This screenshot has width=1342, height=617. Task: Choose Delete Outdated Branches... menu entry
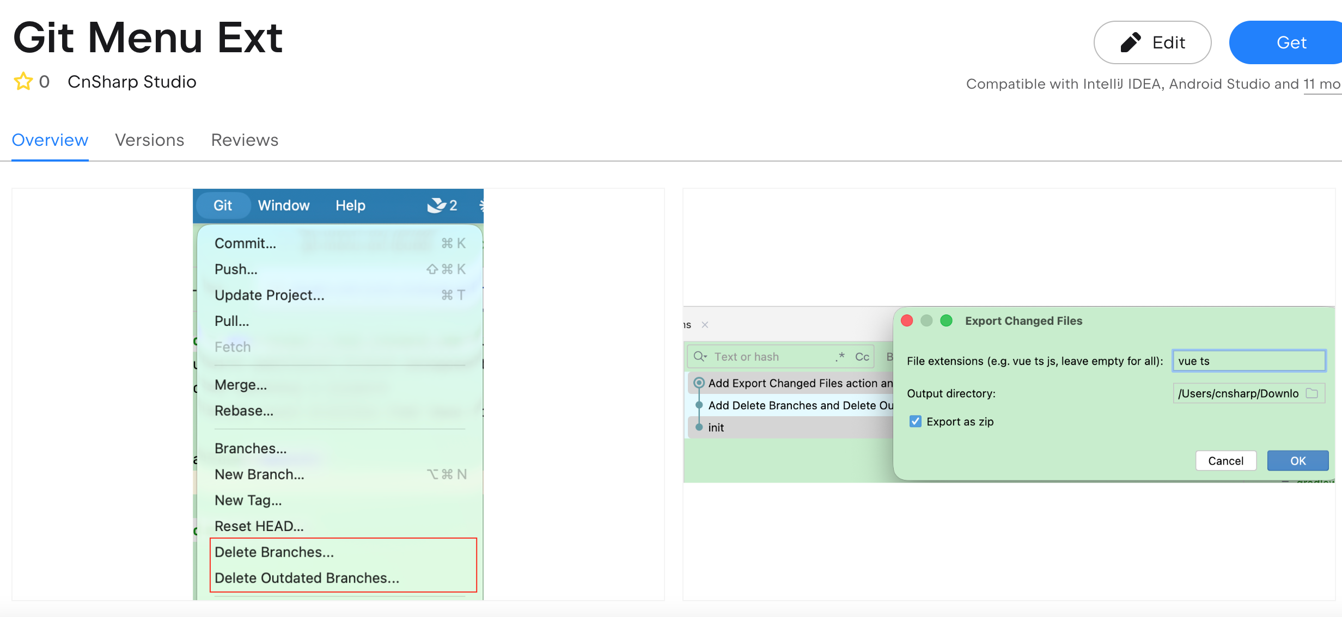(x=340, y=578)
